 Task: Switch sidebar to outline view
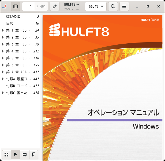coord(16,155)
